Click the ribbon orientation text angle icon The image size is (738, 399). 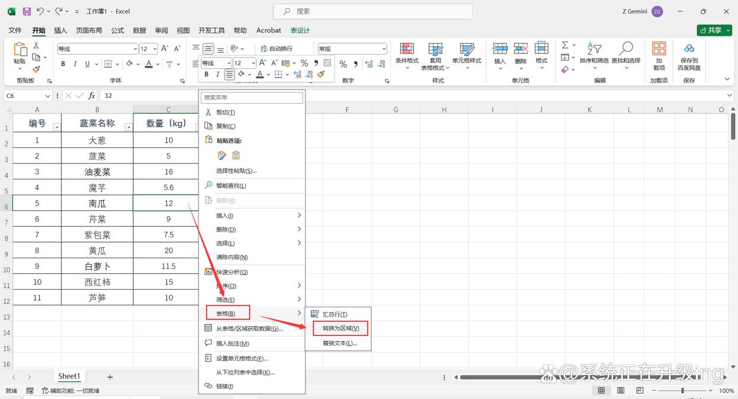tap(234, 49)
